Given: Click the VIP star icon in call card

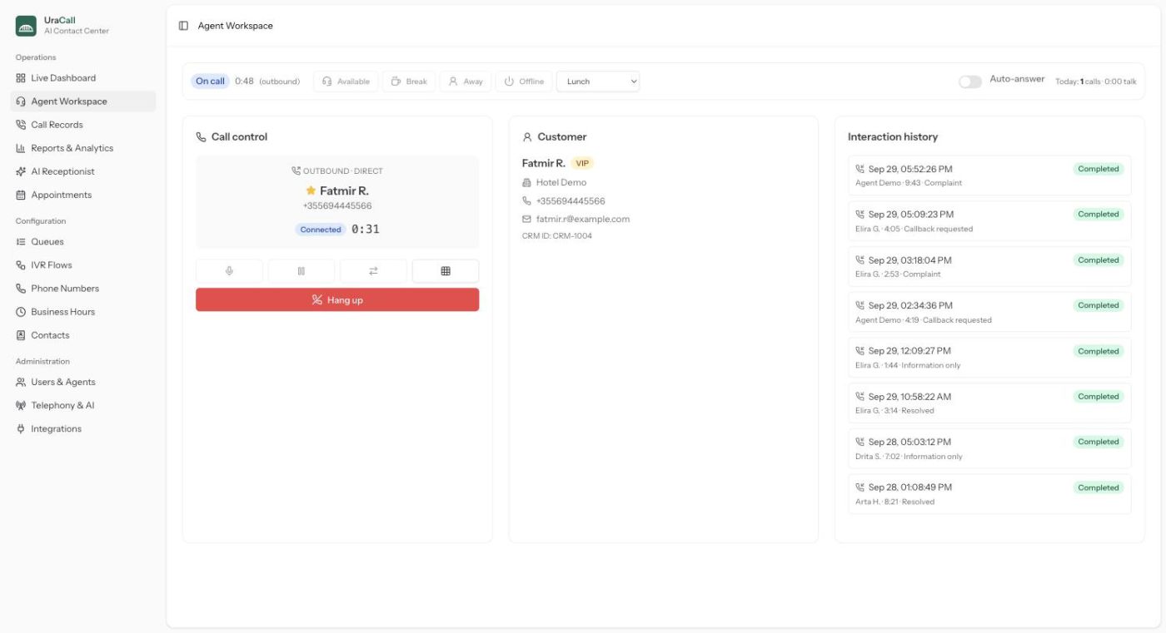Looking at the screenshot, I should (311, 190).
